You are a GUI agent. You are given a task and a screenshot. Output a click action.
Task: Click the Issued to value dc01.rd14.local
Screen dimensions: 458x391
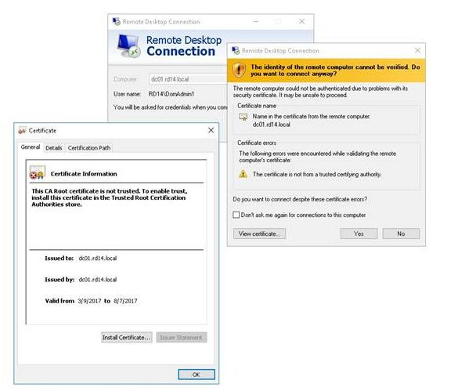[x=98, y=259]
